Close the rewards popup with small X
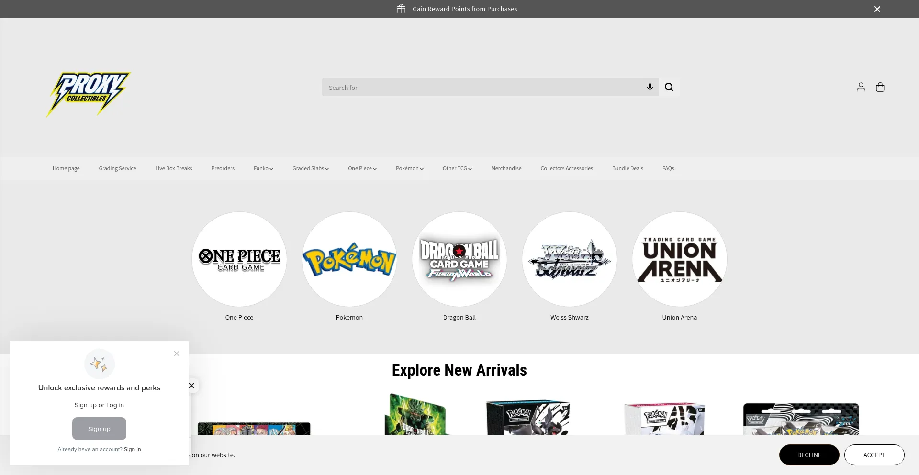This screenshot has height=475, width=919. click(177, 353)
